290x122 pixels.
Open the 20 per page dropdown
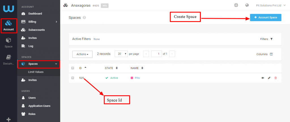[x=121, y=54]
